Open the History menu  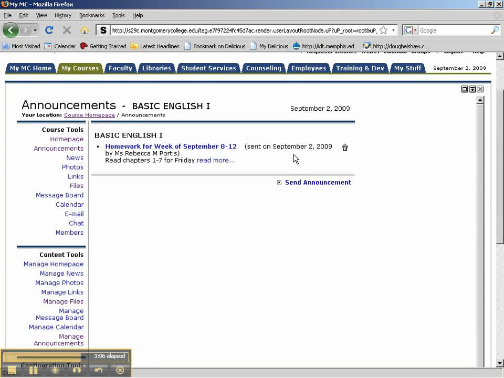tap(62, 15)
